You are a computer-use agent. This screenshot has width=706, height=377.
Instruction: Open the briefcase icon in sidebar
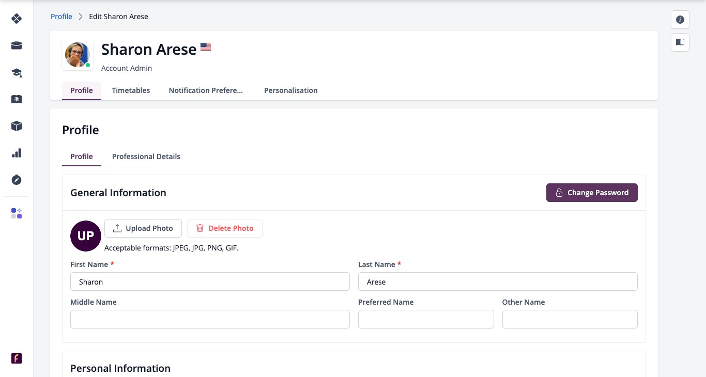[x=17, y=45]
